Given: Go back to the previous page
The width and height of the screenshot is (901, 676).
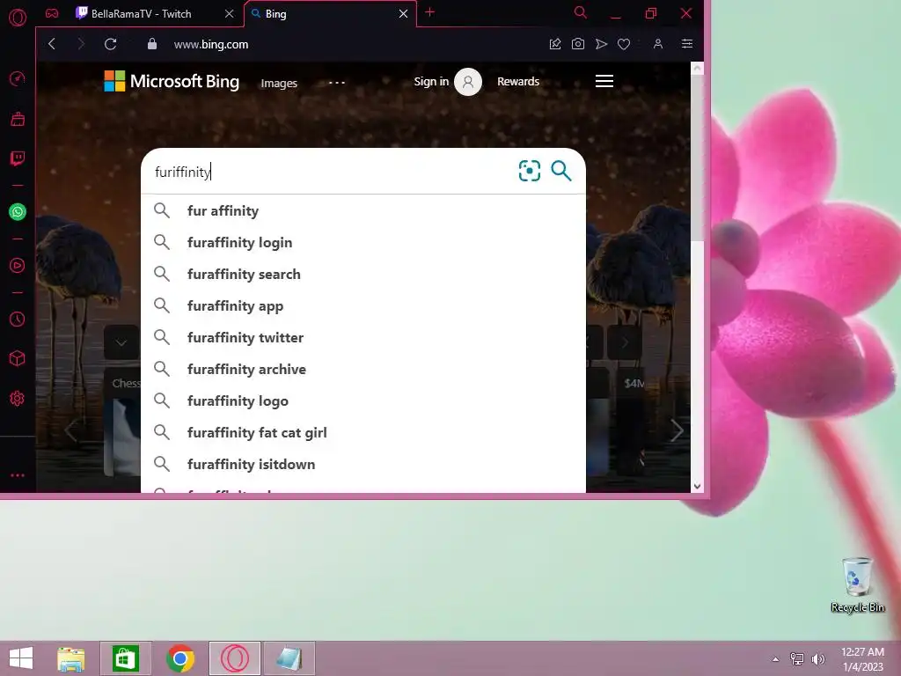Looking at the screenshot, I should coord(52,44).
